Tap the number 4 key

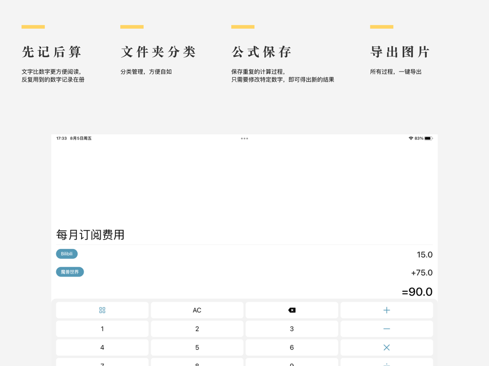click(x=102, y=347)
